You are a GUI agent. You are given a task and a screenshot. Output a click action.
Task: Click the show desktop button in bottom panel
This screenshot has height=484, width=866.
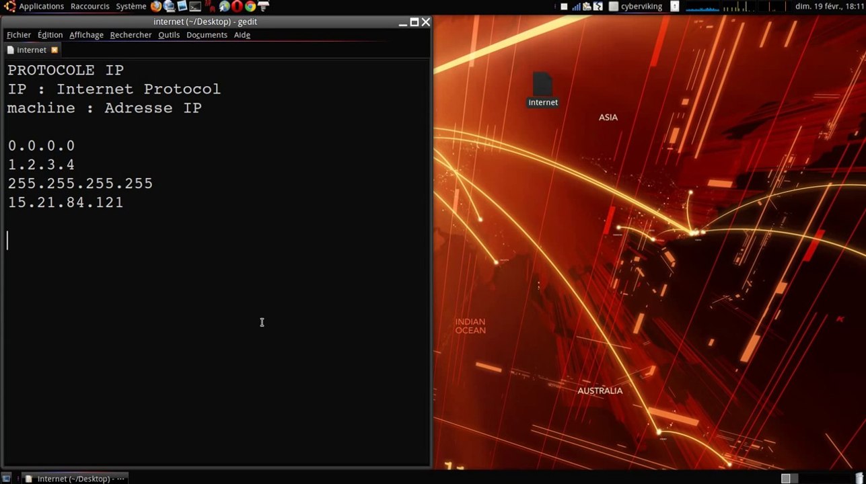[x=6, y=478]
